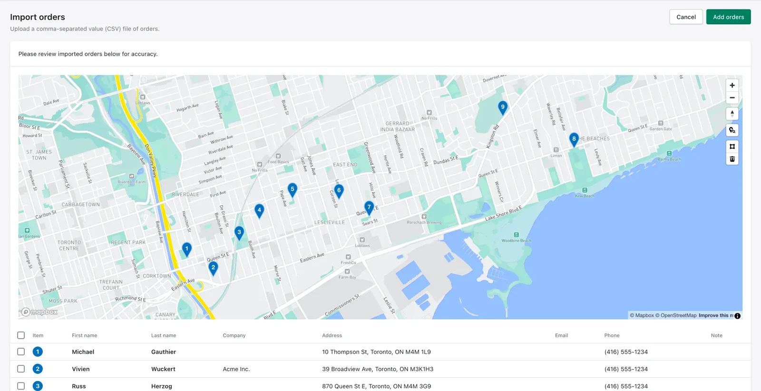Toggle the select-all orders checkbox

coord(21,335)
